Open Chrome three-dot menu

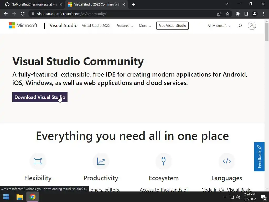263,14
